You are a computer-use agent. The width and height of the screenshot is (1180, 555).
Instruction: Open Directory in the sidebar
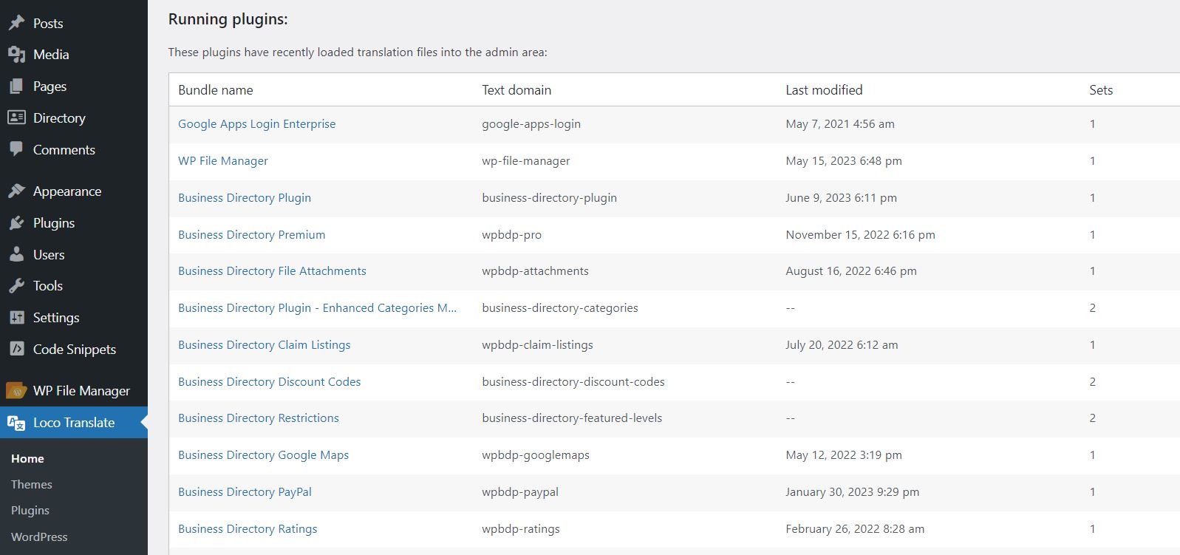tap(59, 118)
